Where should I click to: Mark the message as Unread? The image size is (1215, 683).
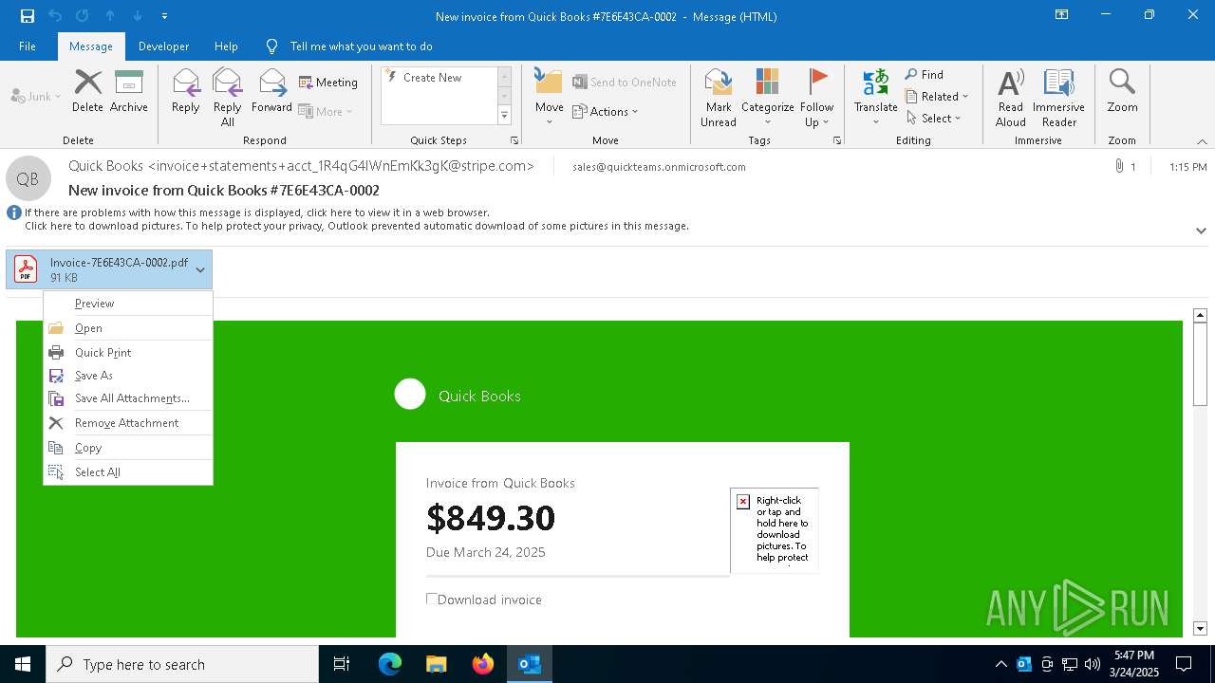719,97
